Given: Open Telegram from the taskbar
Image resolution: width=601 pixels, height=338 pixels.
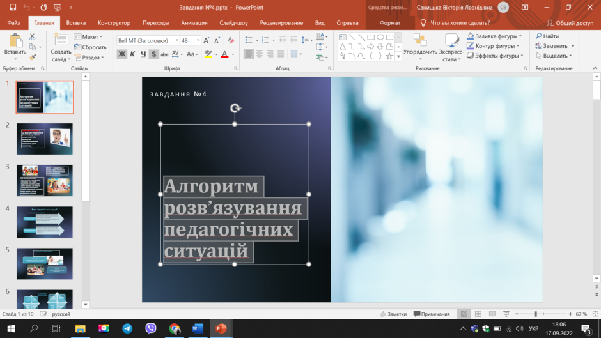Looking at the screenshot, I should [127, 328].
